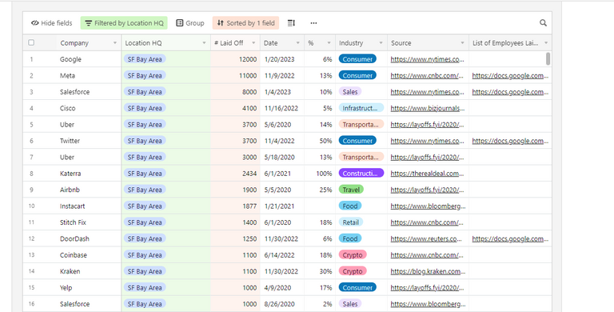Click Google's Consumer industry tag
This screenshot has width=614, height=312.
(x=357, y=59)
